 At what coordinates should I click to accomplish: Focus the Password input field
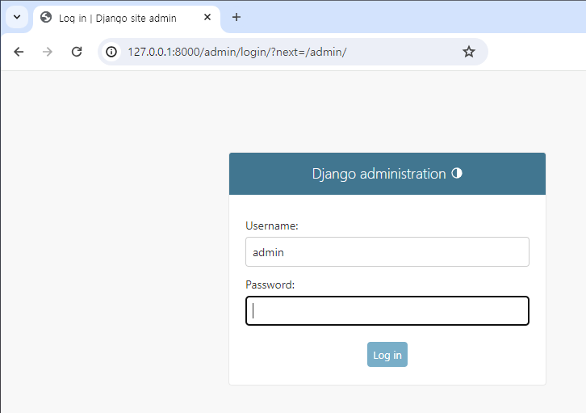[x=387, y=311]
